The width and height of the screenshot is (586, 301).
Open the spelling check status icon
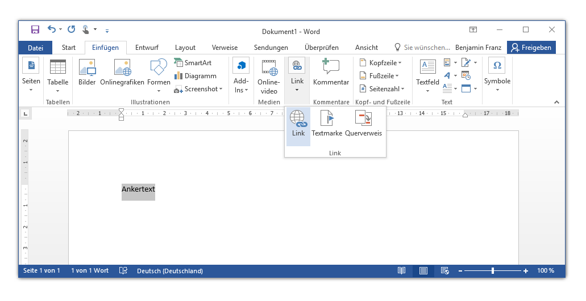pos(123,271)
